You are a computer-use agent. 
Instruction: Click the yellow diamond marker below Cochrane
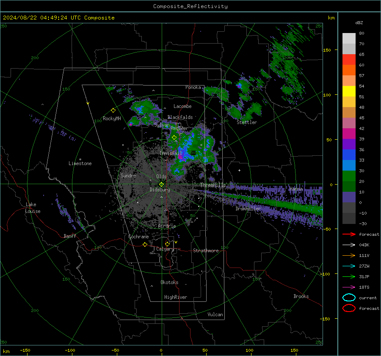coord(145,244)
